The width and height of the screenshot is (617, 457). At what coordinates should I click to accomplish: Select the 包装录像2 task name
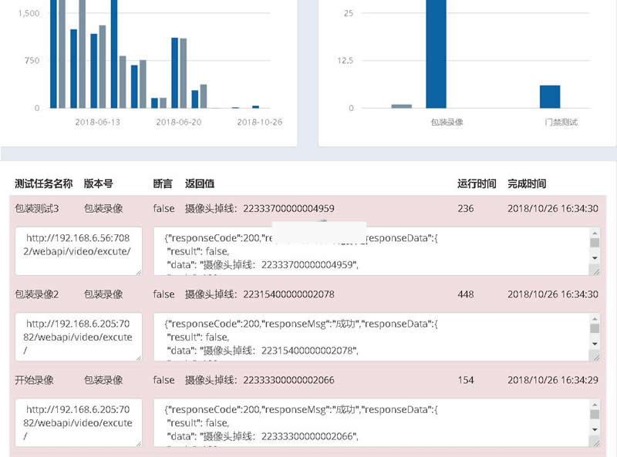(36, 294)
